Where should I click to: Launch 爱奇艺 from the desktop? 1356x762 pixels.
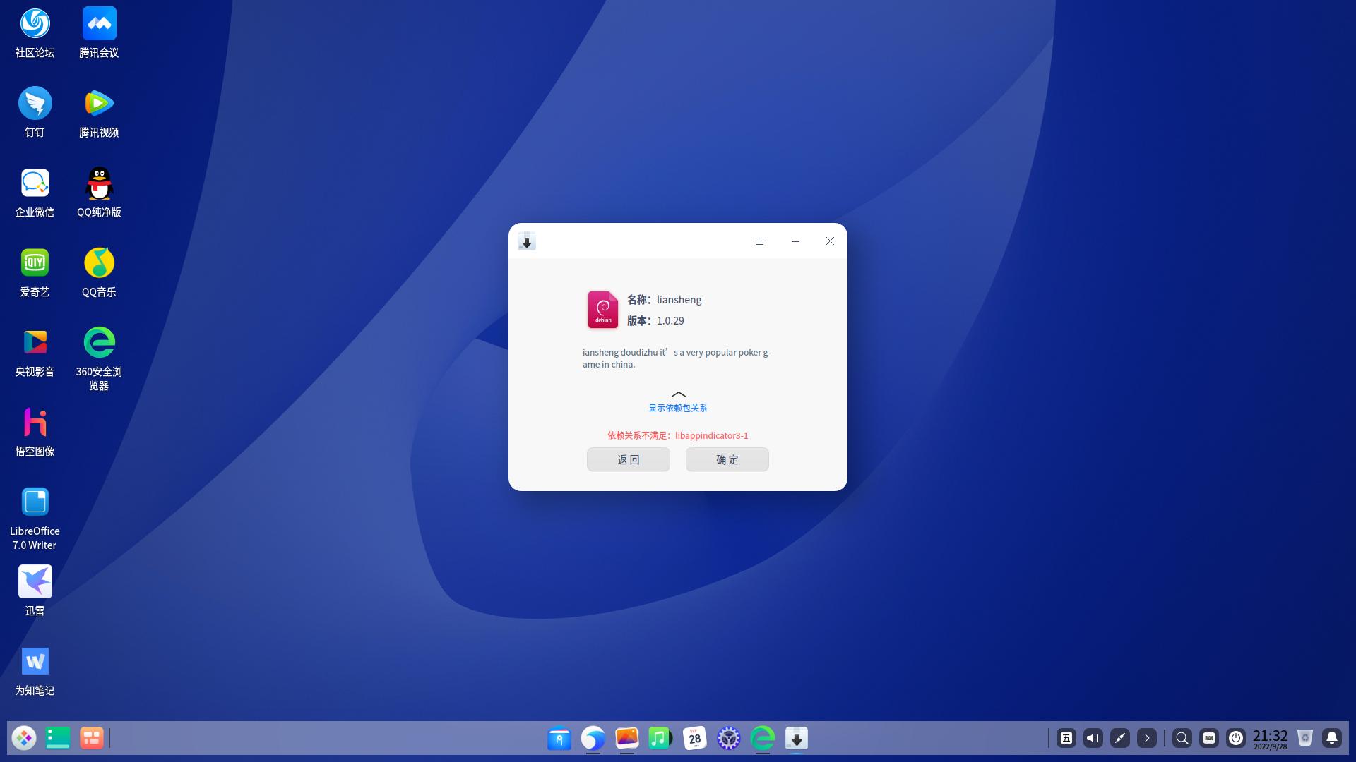(x=35, y=262)
